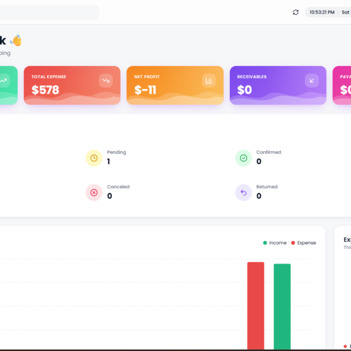351x351 pixels.
Task: Click the purple Returned arrow icon
Action: click(x=243, y=192)
